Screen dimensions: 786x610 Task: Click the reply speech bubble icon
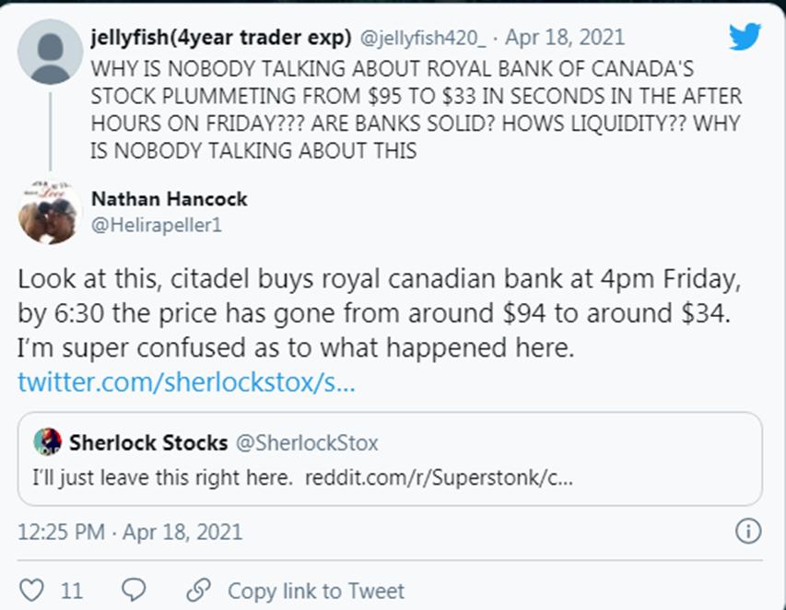133,590
